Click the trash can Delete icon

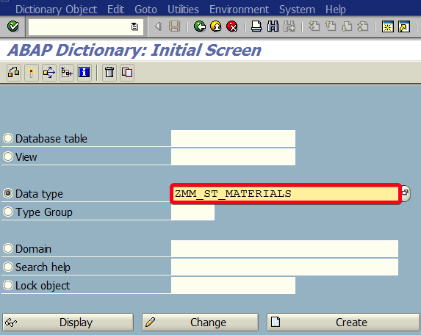click(x=109, y=72)
